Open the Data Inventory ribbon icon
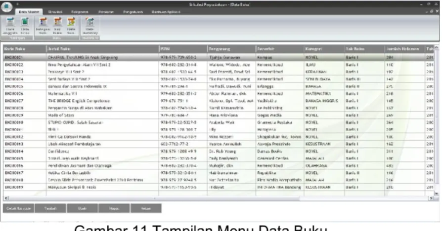442x231 pixels. pyautogui.click(x=90, y=26)
